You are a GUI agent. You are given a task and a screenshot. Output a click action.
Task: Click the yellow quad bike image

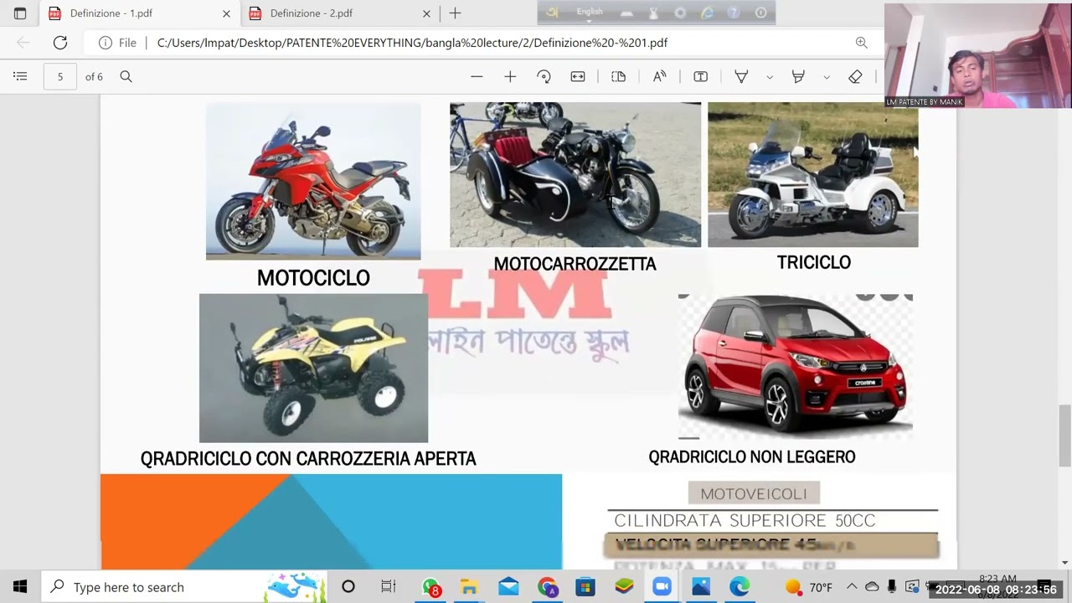[313, 368]
